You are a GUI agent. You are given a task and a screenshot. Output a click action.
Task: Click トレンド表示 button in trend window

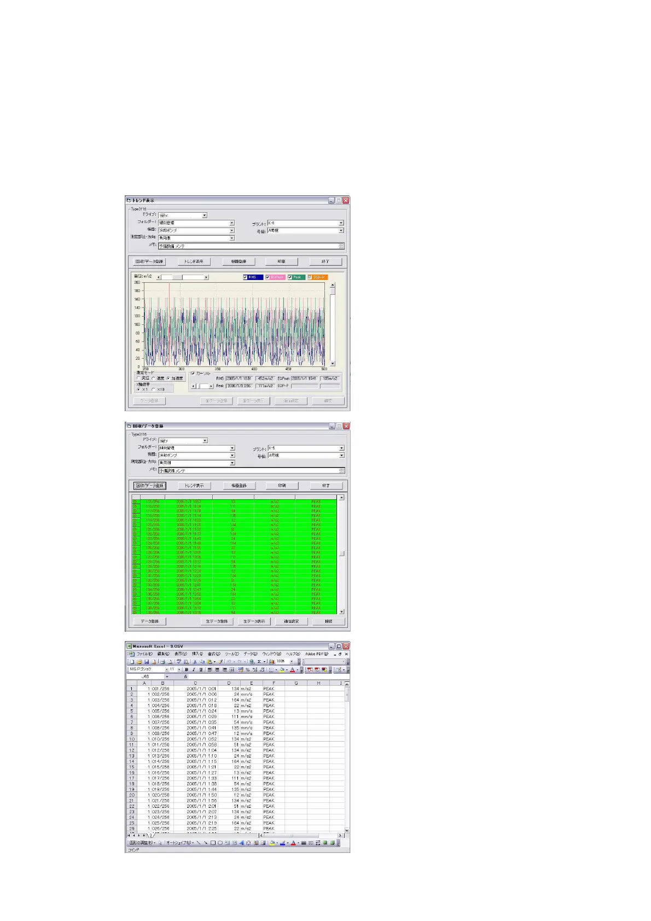[x=194, y=261]
